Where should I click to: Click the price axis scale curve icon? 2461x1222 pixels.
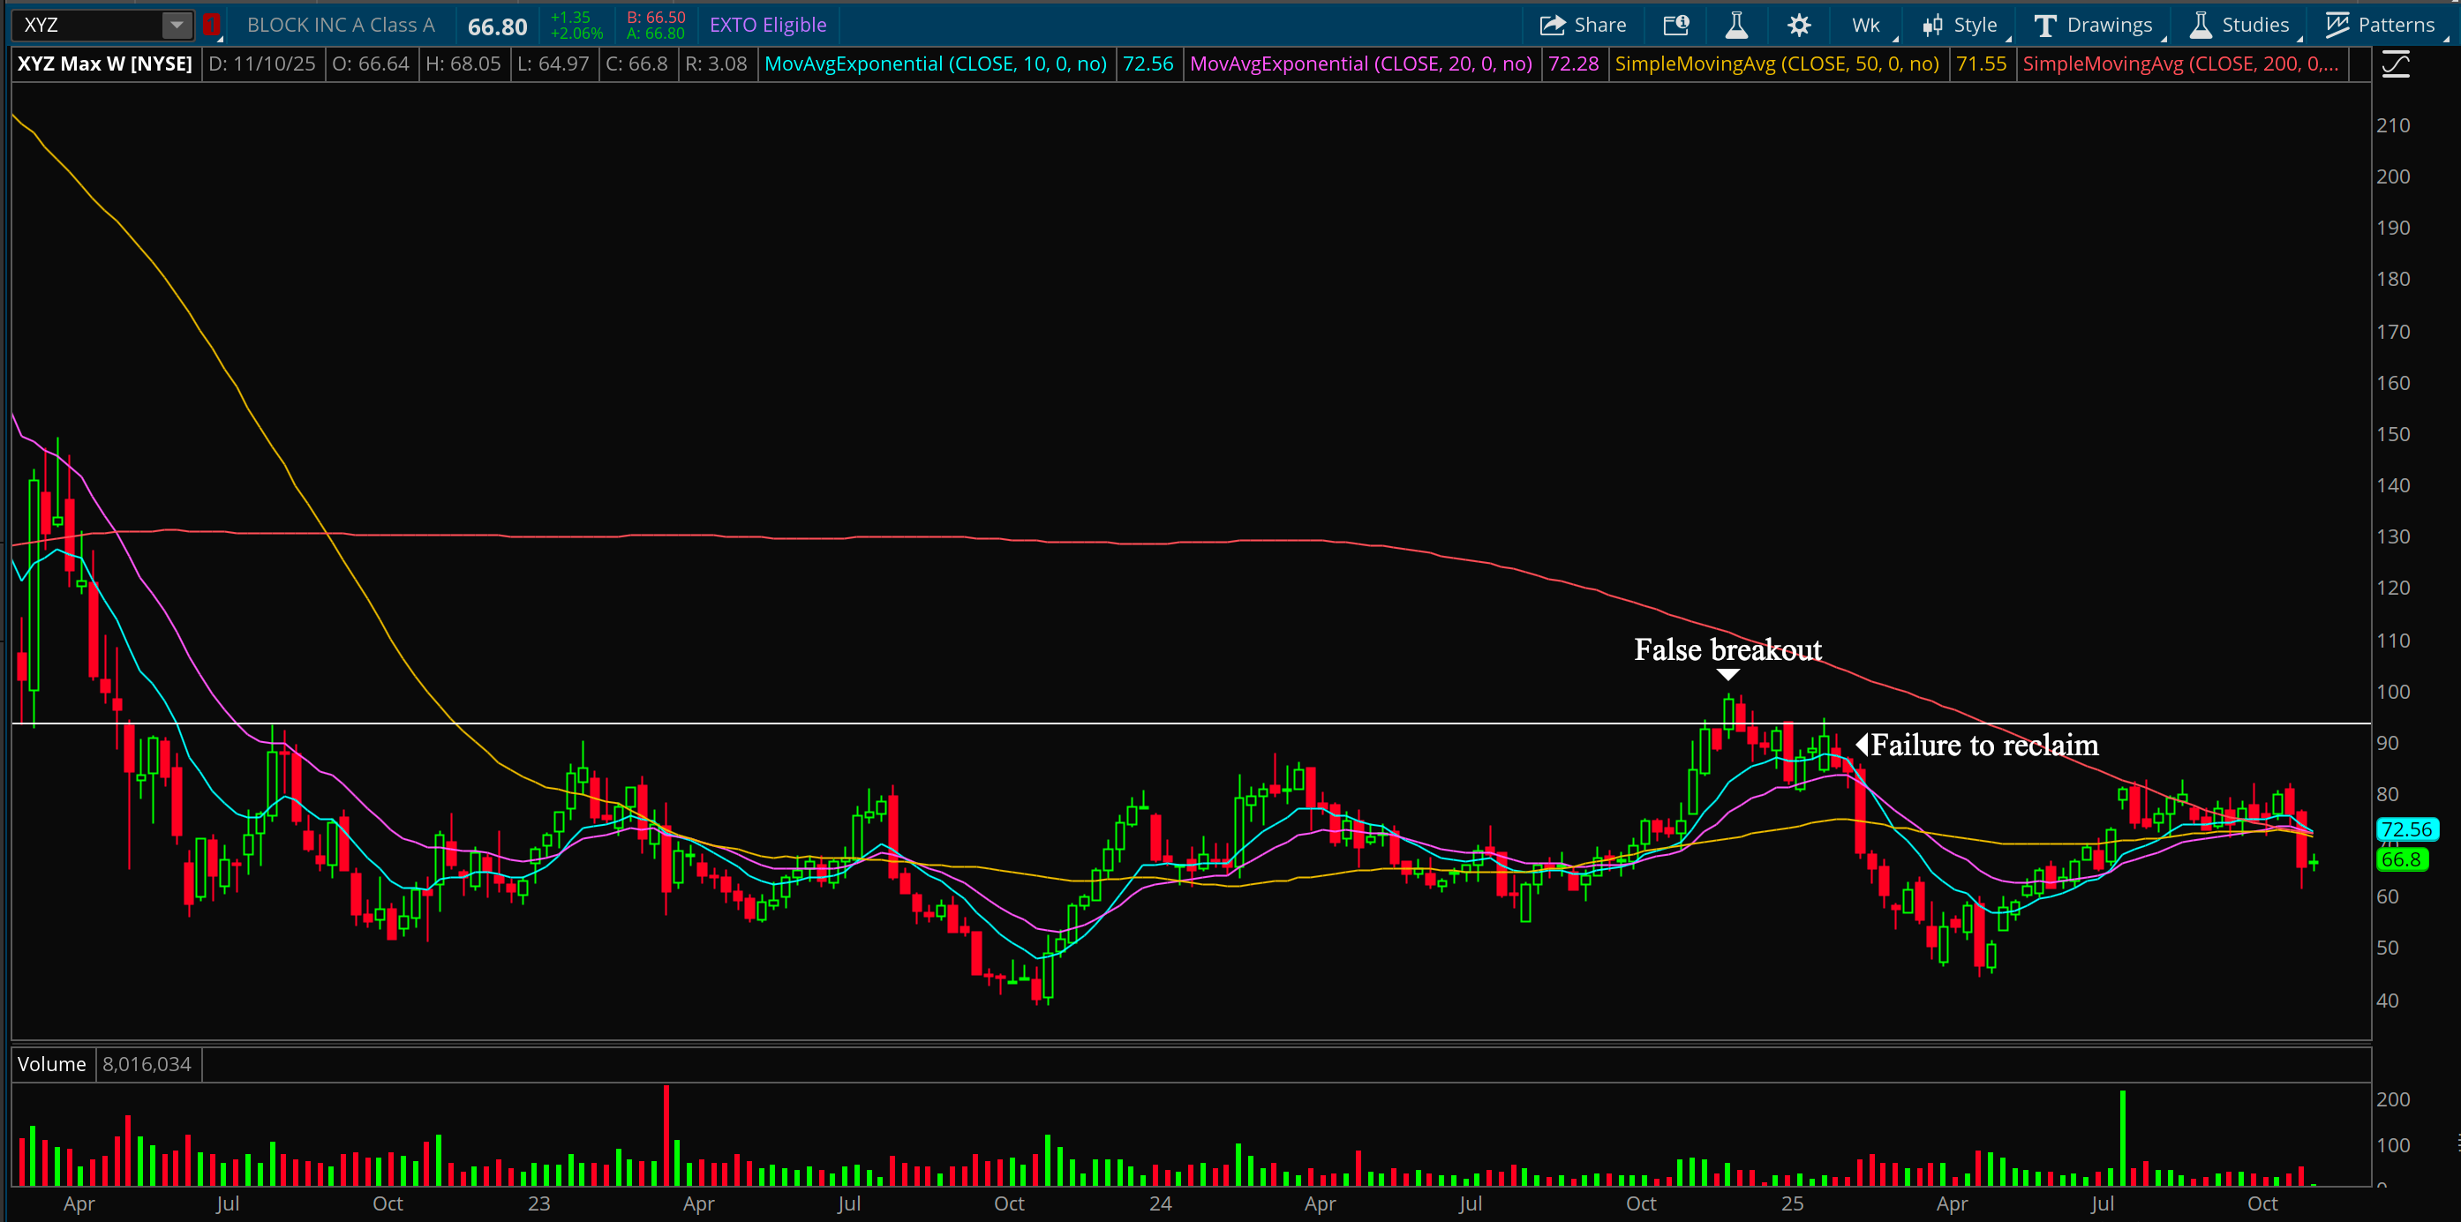(2396, 65)
